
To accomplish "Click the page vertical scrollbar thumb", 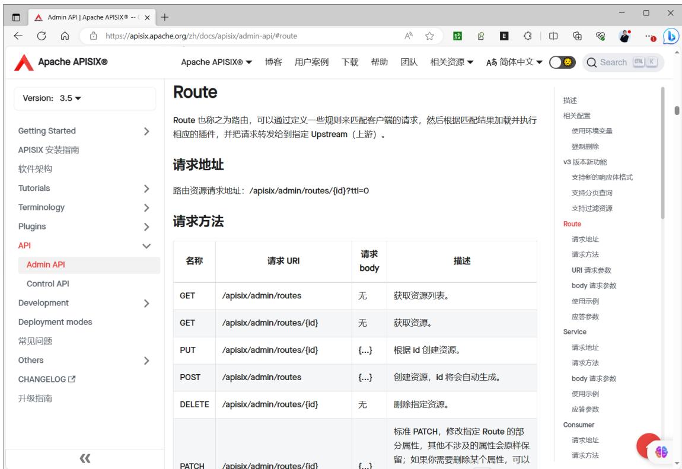I will [677, 110].
